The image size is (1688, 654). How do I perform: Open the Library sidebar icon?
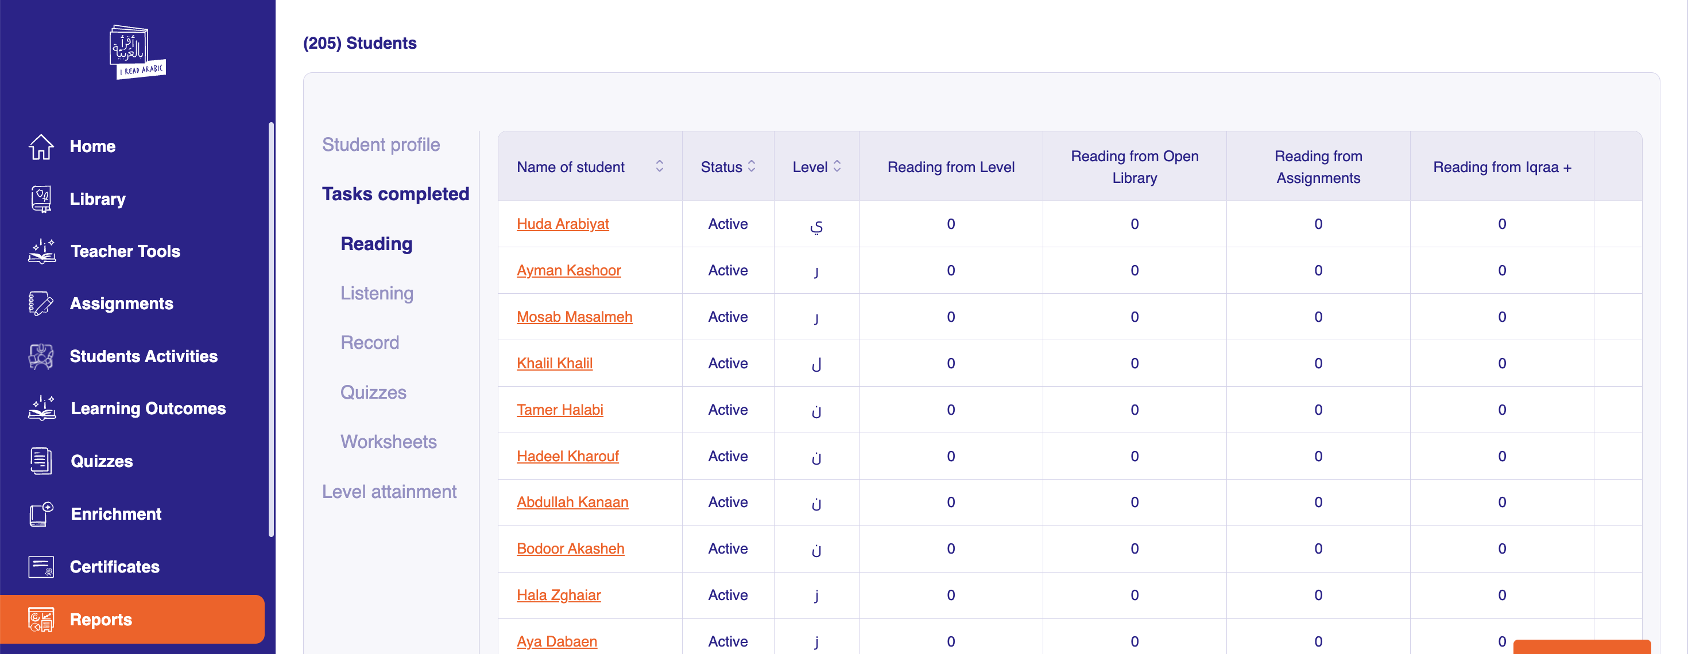(41, 199)
